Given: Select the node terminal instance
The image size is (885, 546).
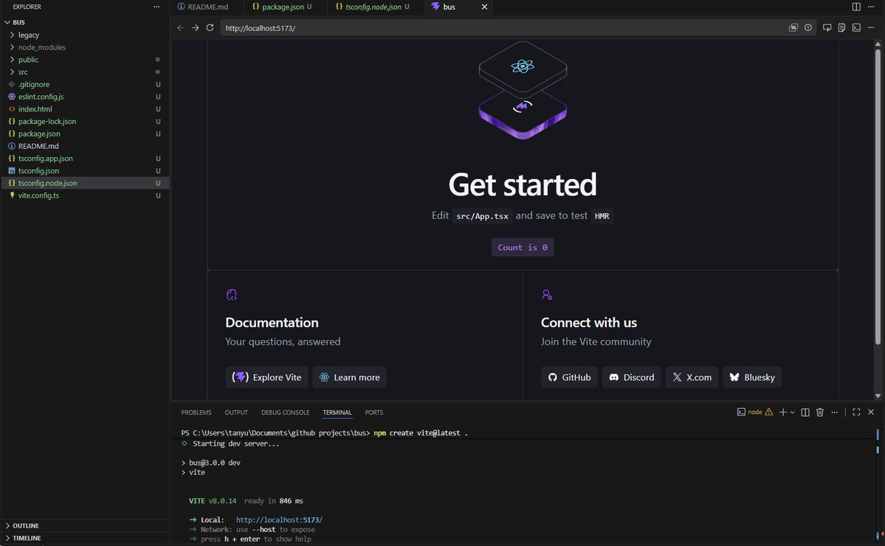Looking at the screenshot, I should click(754, 412).
